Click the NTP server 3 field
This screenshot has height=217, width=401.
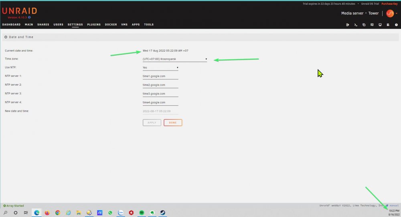click(x=160, y=94)
